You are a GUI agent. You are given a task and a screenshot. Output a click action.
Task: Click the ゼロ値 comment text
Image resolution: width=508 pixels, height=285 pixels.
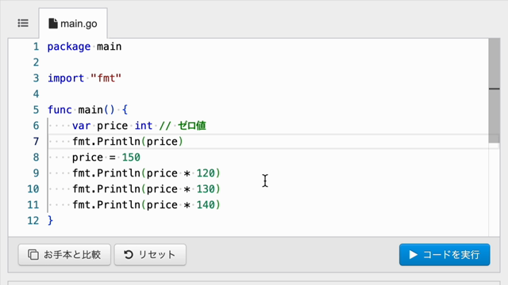coord(192,126)
